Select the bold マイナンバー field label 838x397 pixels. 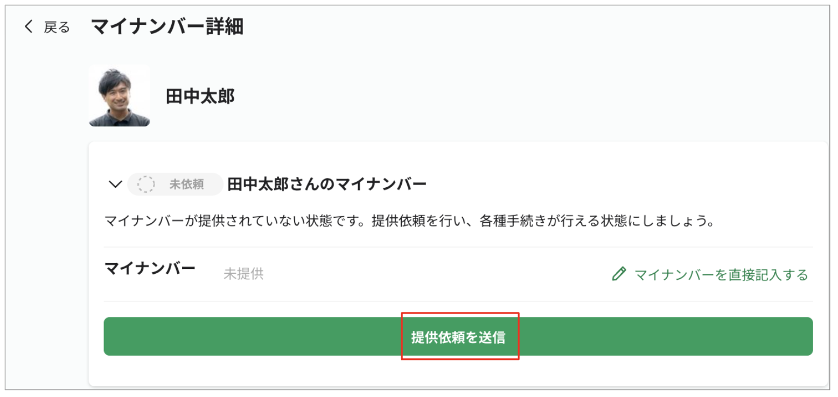point(150,268)
